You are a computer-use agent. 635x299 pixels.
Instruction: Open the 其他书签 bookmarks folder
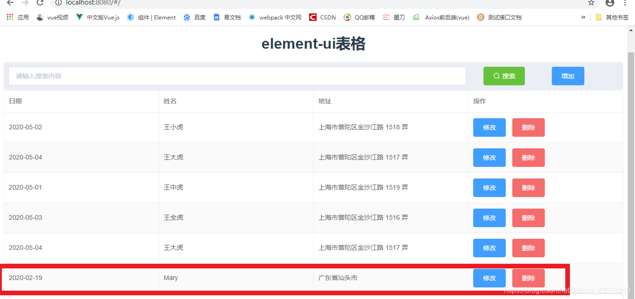click(x=612, y=17)
